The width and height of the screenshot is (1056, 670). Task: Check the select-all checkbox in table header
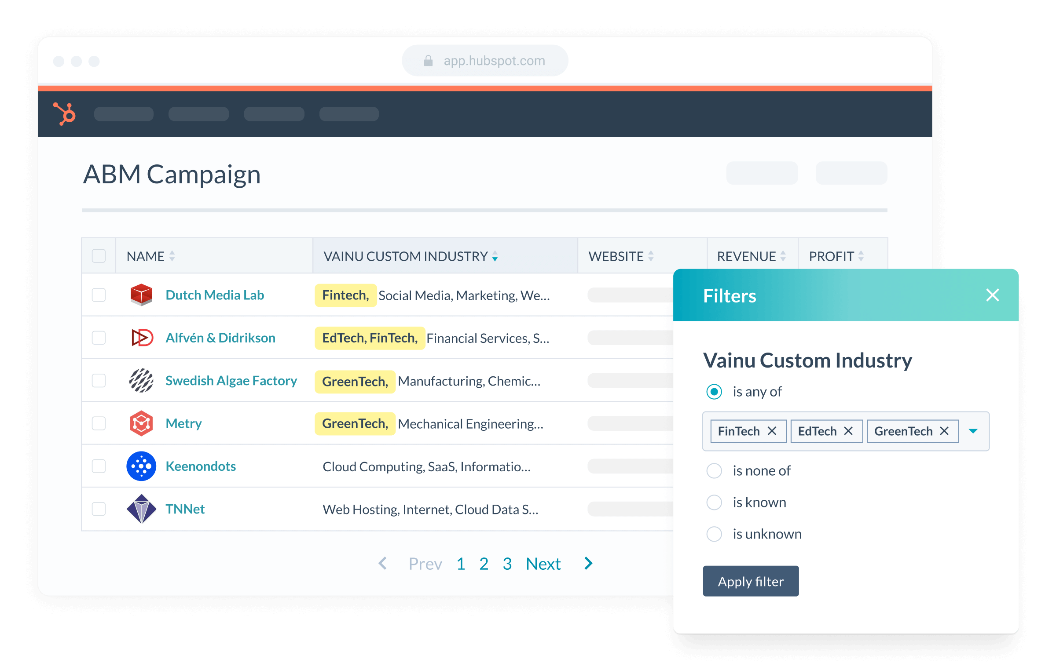pos(99,256)
